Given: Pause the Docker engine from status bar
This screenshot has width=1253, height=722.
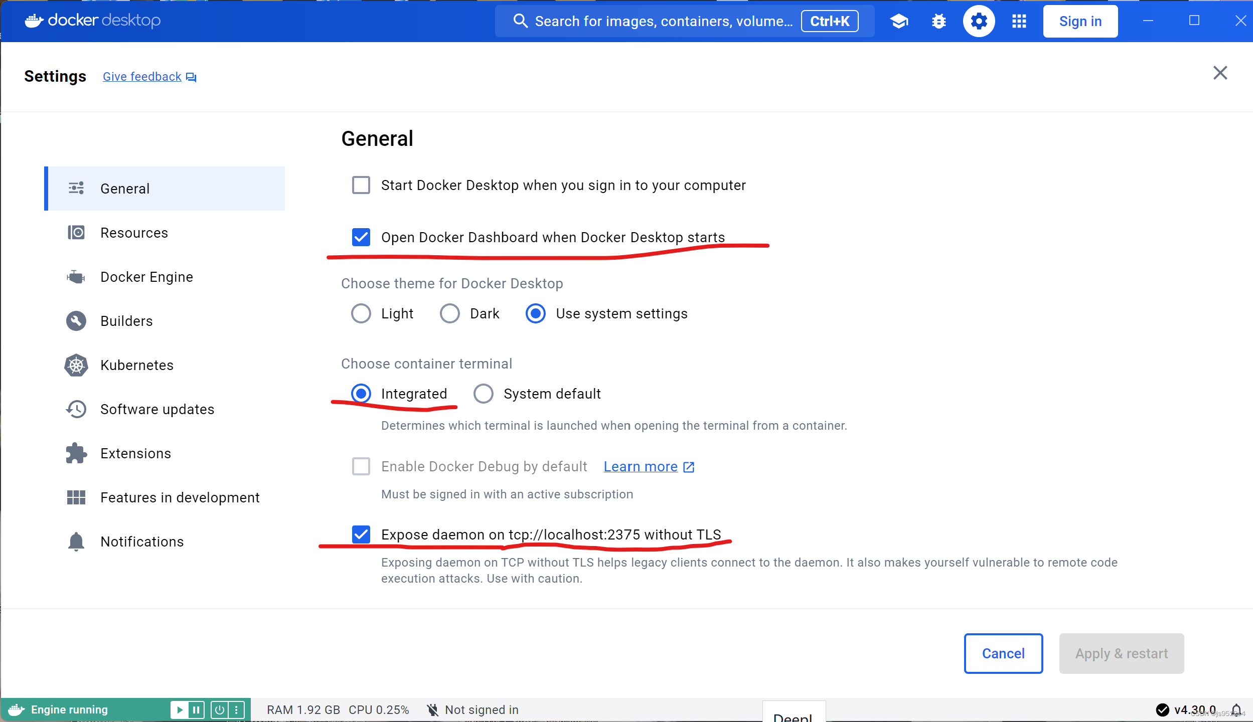Looking at the screenshot, I should pyautogui.click(x=196, y=709).
